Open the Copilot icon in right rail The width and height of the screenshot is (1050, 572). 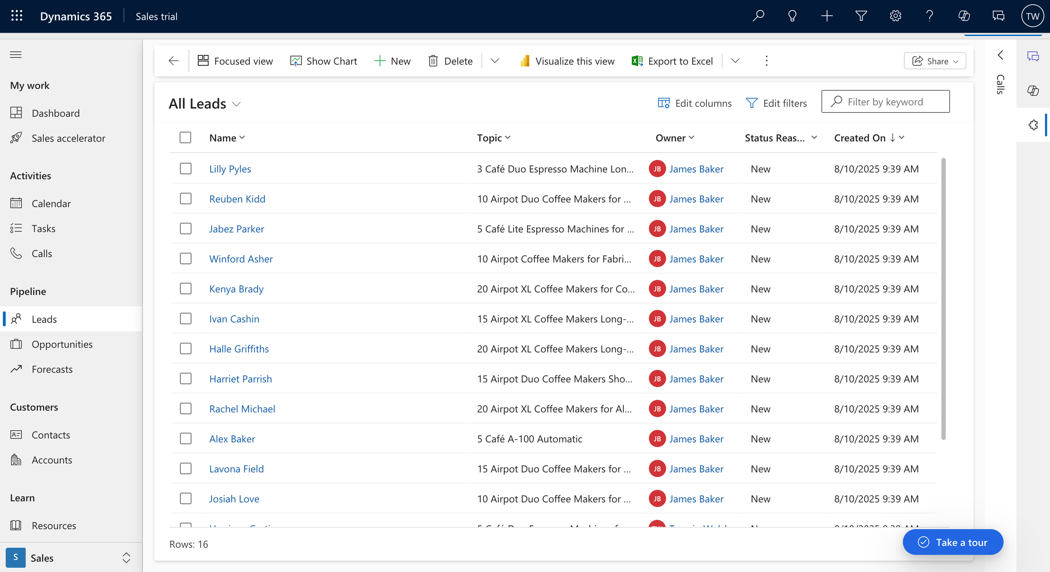tap(1033, 90)
